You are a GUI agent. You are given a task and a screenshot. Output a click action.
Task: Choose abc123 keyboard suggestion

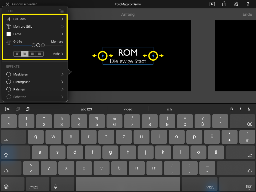(x=86, y=109)
